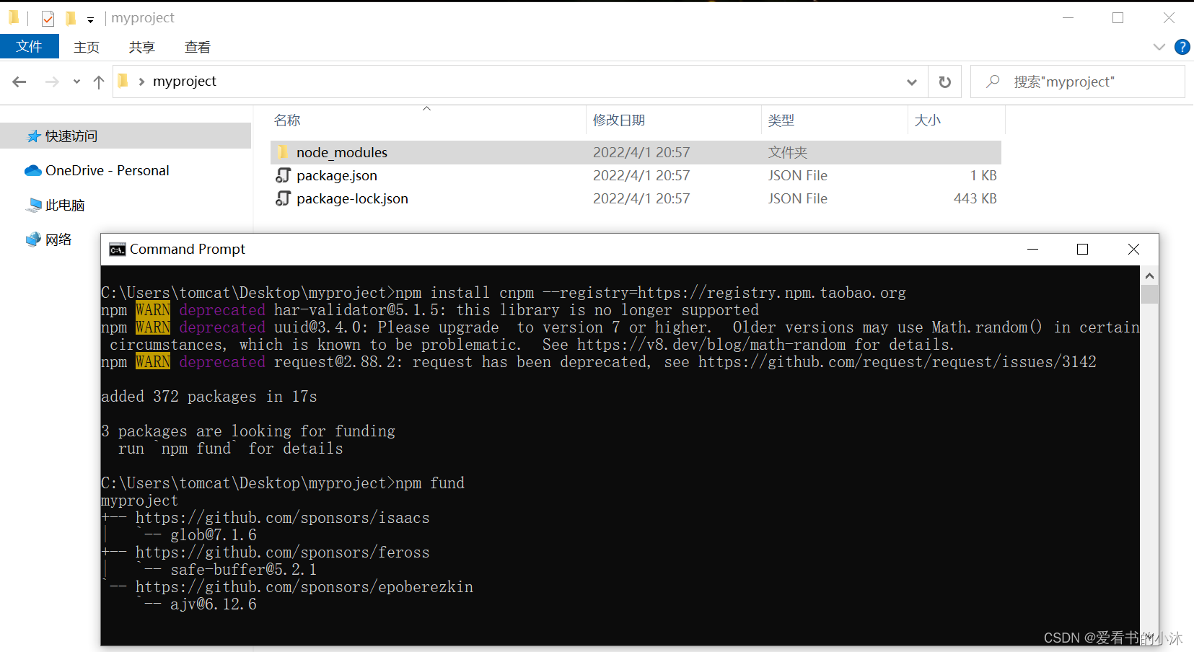Click the glob@7.1.6 line in terminal
The width and height of the screenshot is (1194, 652).
pyautogui.click(x=214, y=535)
